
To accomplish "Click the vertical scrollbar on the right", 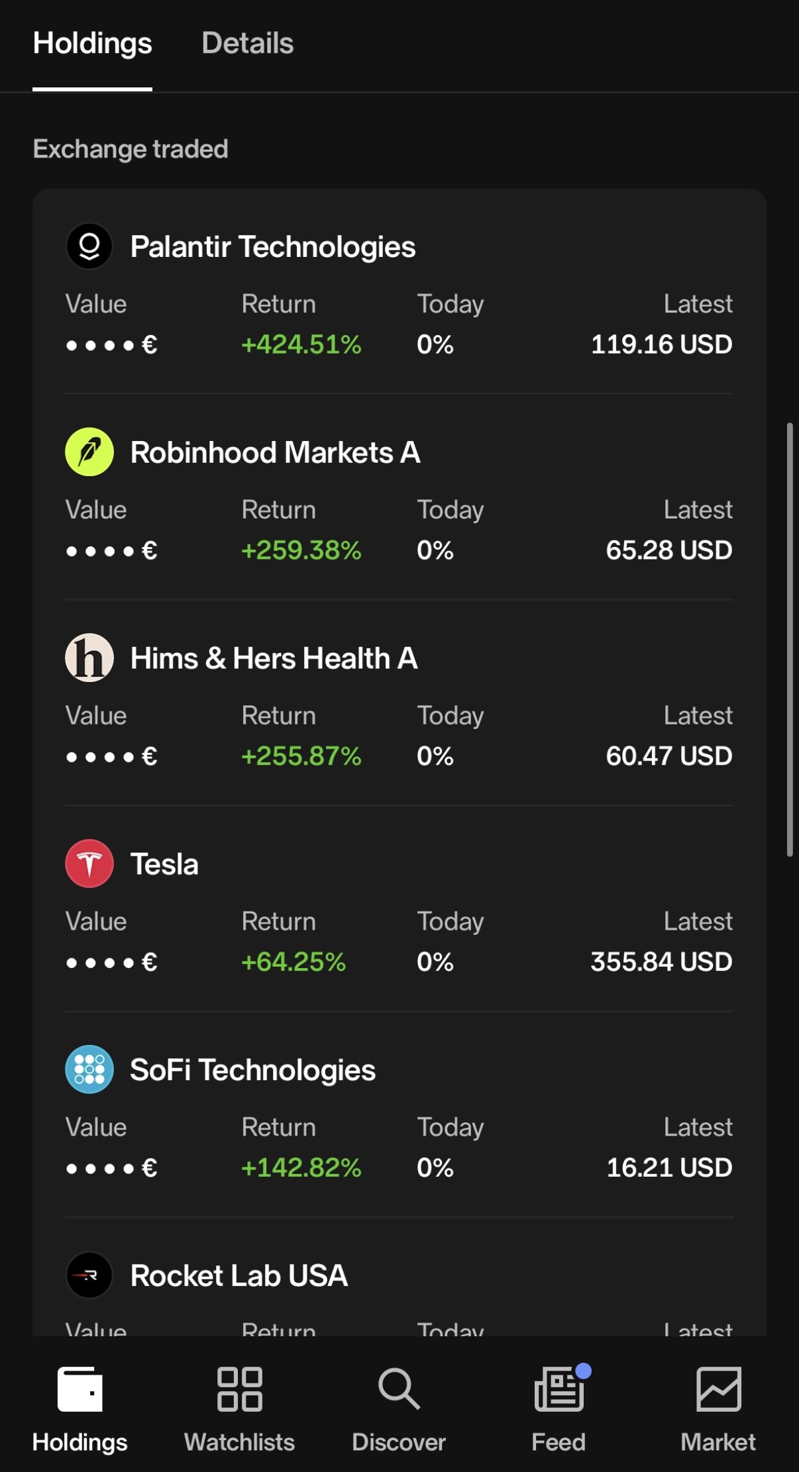I will pyautogui.click(x=790, y=639).
